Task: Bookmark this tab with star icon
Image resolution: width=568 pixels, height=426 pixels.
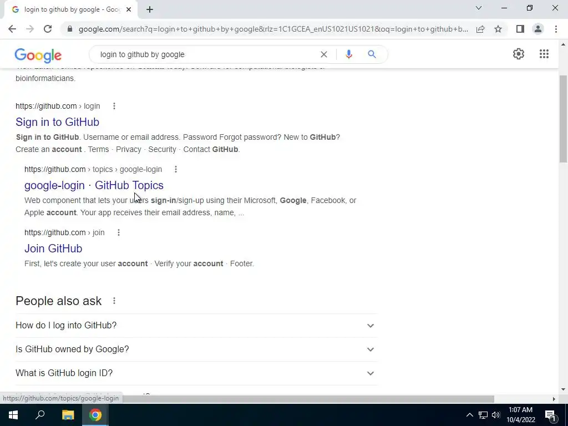Action: point(498,29)
